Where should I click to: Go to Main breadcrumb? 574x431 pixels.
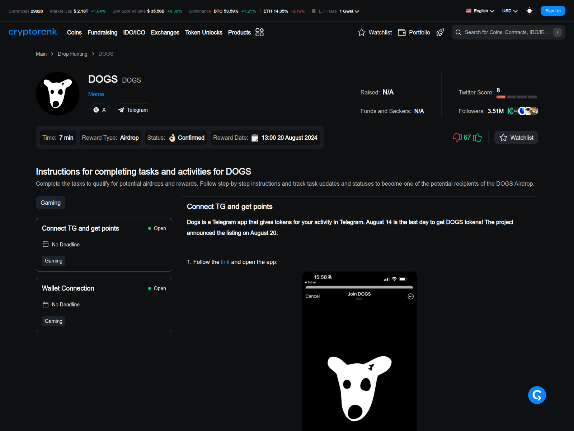pos(41,54)
